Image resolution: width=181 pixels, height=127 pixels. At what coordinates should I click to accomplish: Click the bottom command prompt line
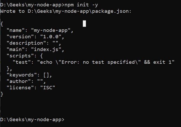(x=32, y=120)
